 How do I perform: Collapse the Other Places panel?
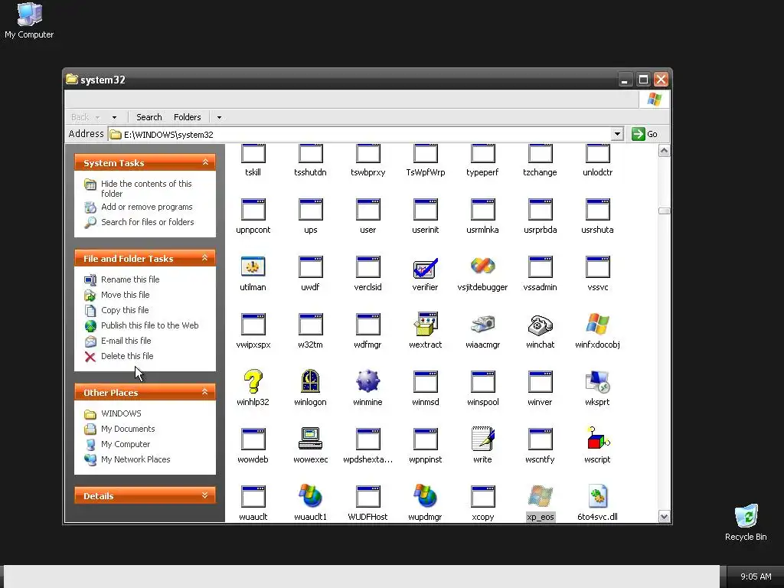click(204, 392)
